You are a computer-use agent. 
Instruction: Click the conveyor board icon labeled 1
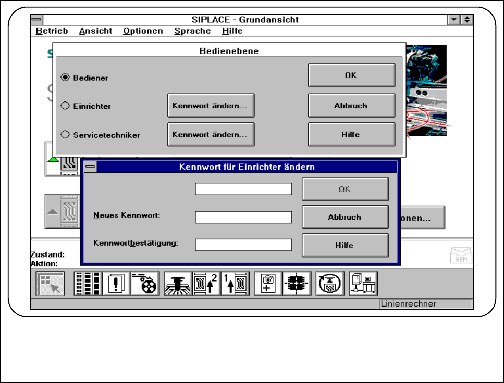(235, 284)
